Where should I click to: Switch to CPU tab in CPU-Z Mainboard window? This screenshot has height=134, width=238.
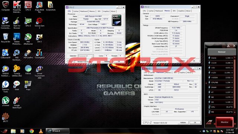[x=145, y=73]
